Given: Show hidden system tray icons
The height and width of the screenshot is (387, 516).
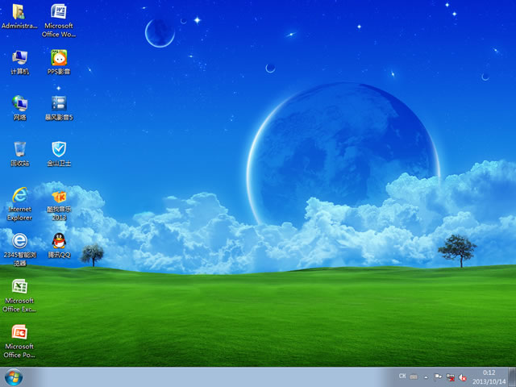Looking at the screenshot, I should [x=426, y=377].
